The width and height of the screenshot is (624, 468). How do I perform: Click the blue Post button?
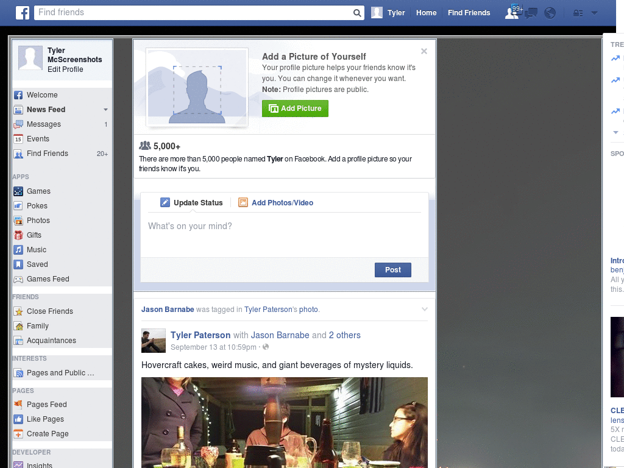pos(393,270)
